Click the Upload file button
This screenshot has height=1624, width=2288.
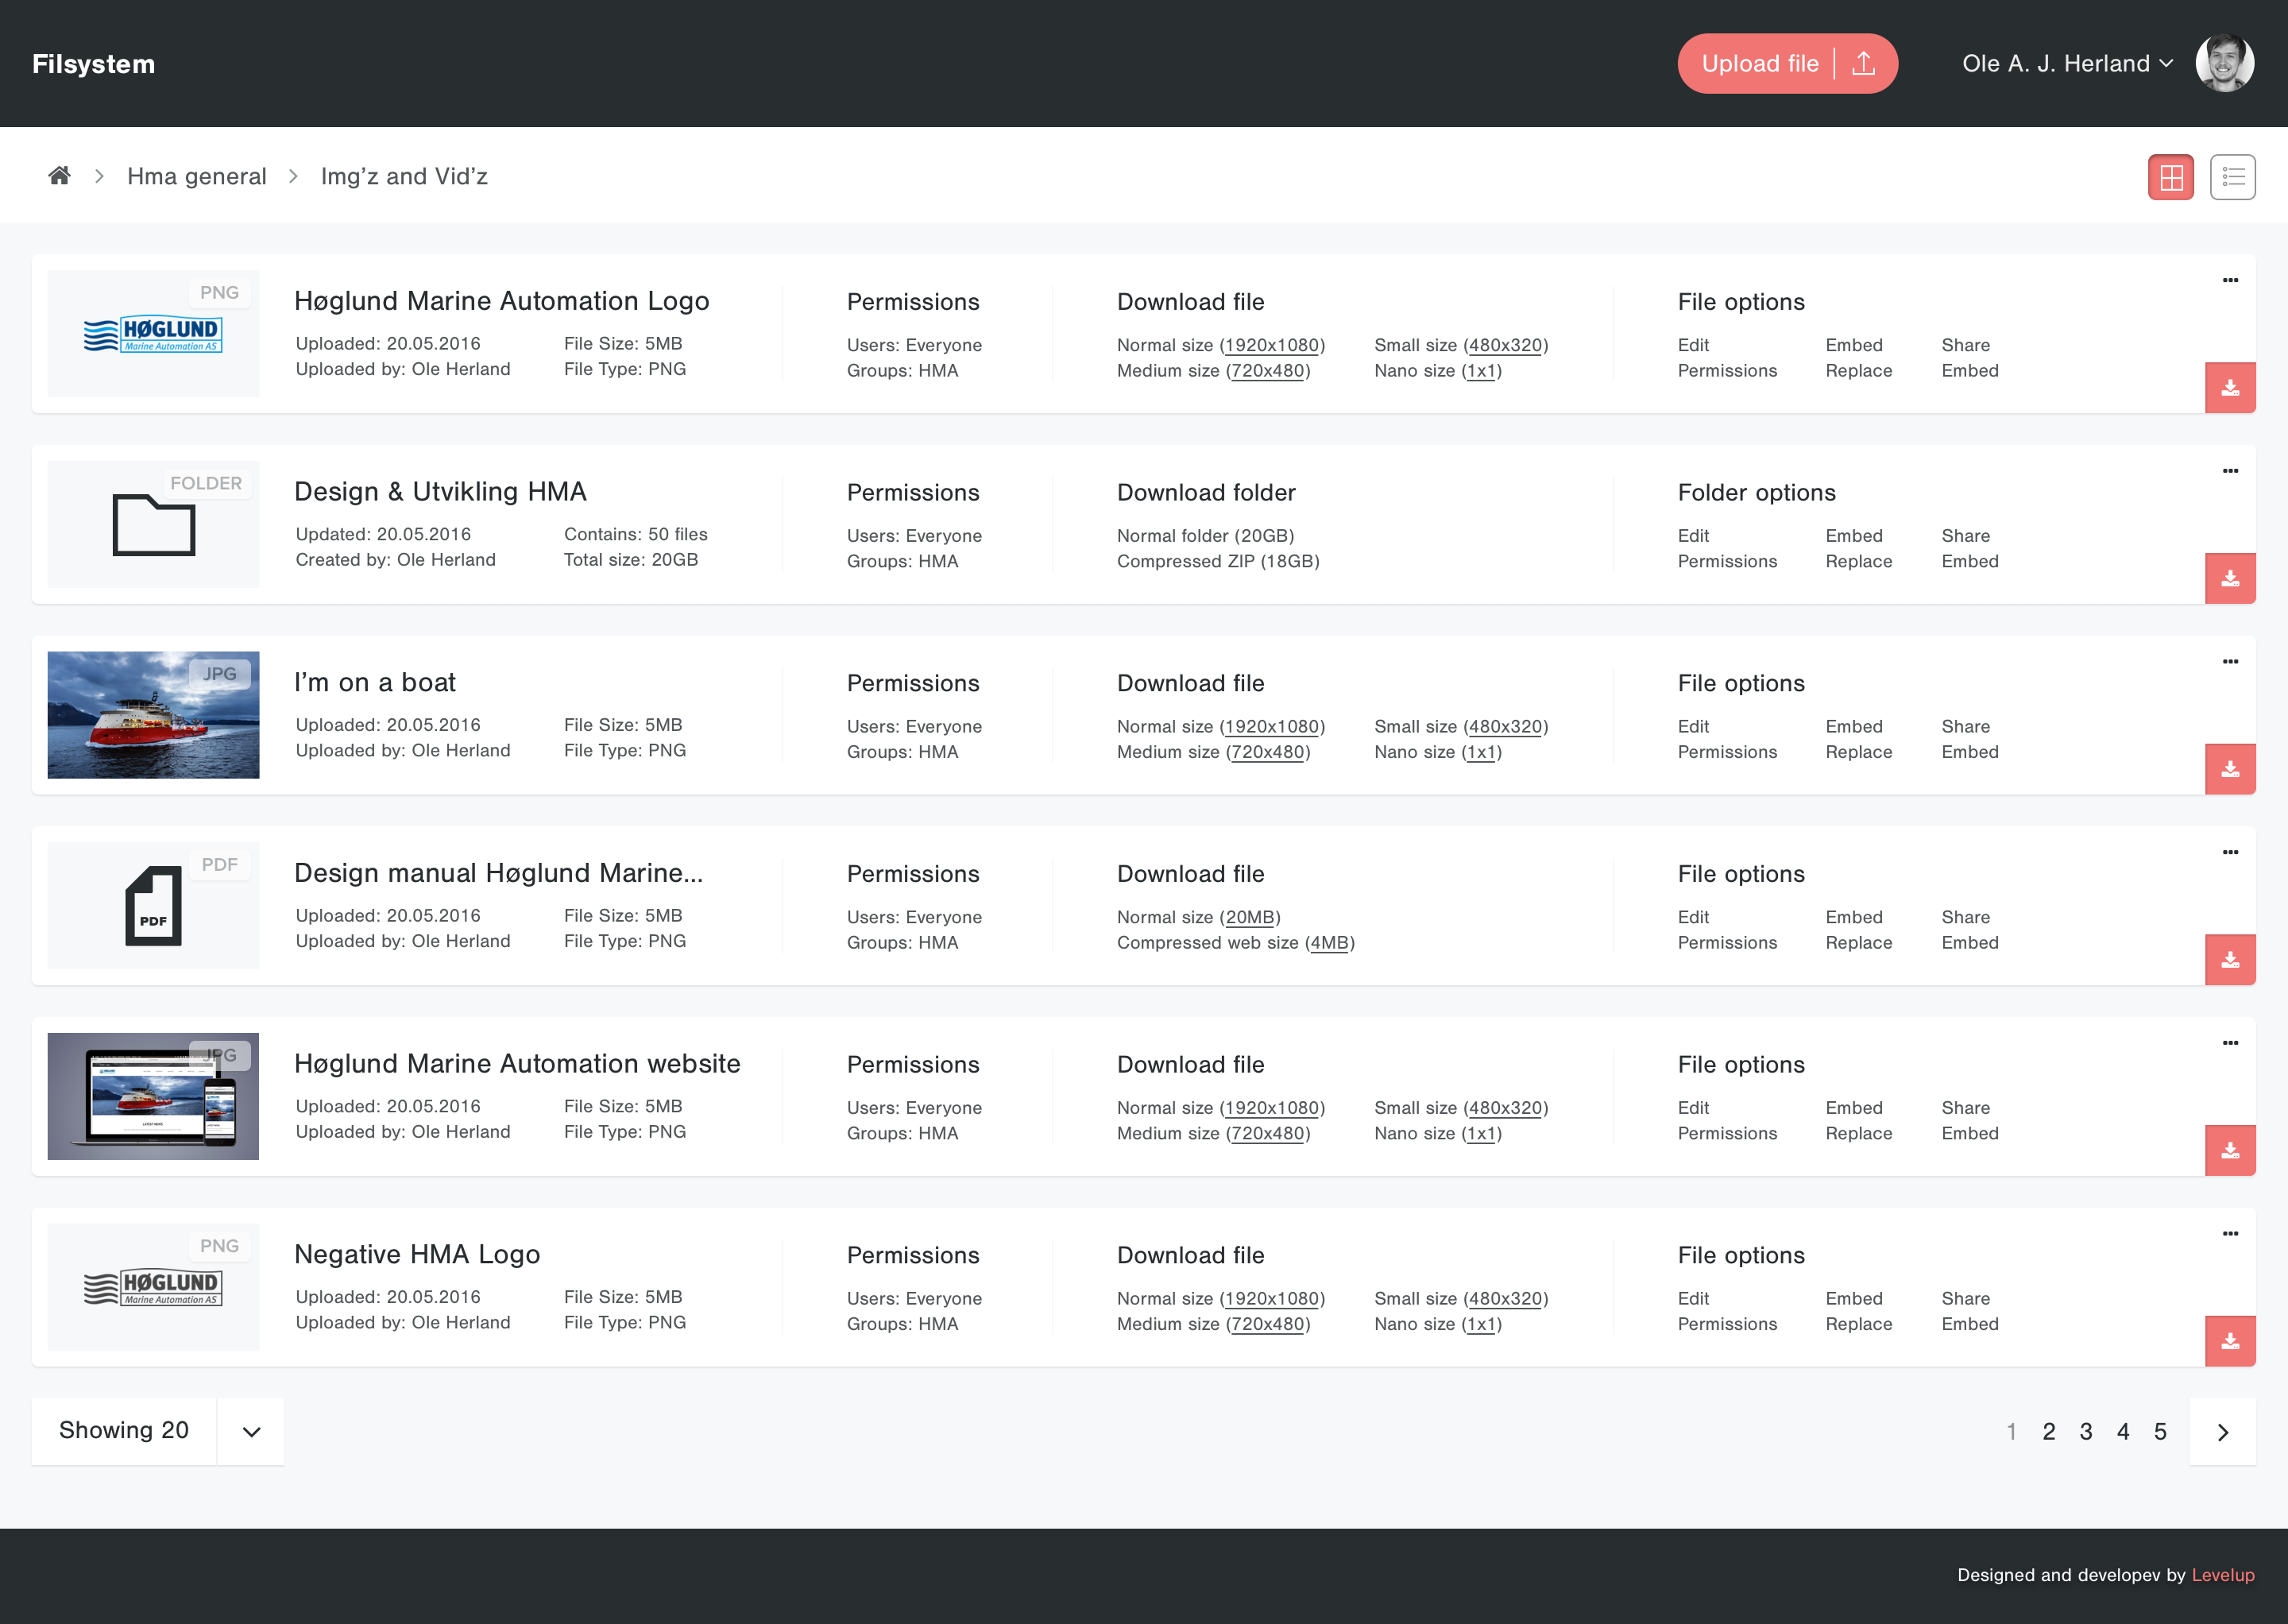1762,63
